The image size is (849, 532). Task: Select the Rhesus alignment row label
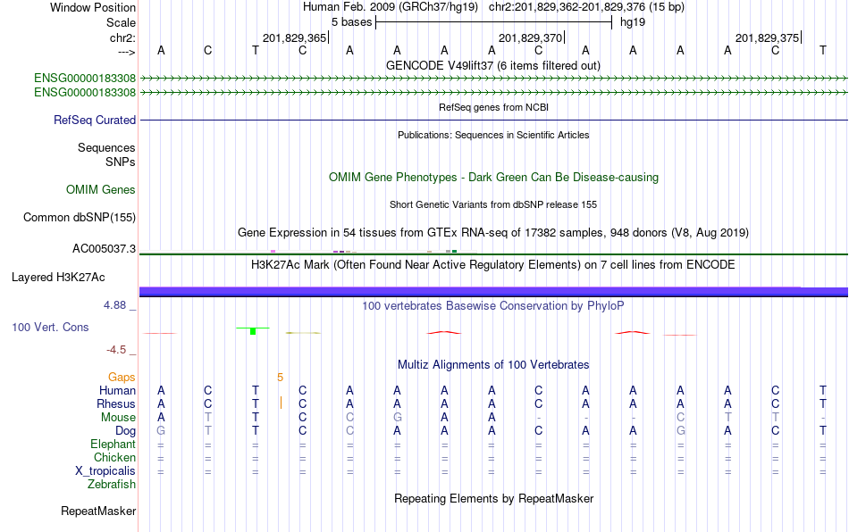pos(116,403)
